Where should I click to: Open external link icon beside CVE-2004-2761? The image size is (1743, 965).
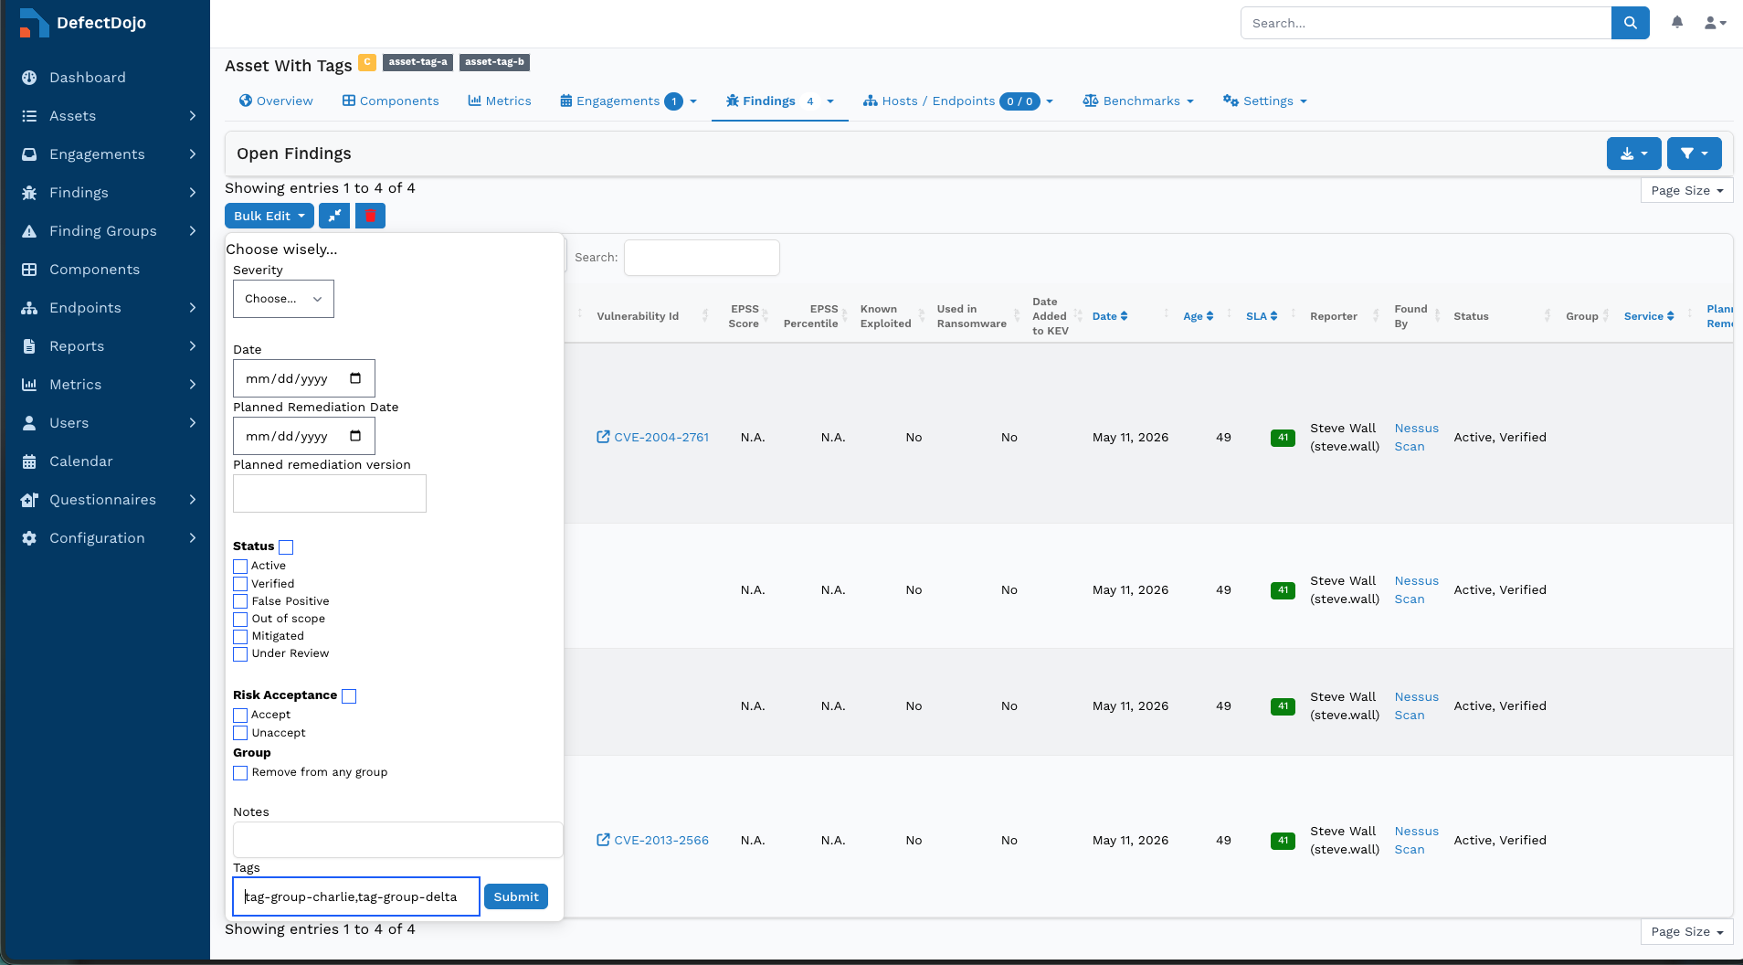click(x=603, y=437)
